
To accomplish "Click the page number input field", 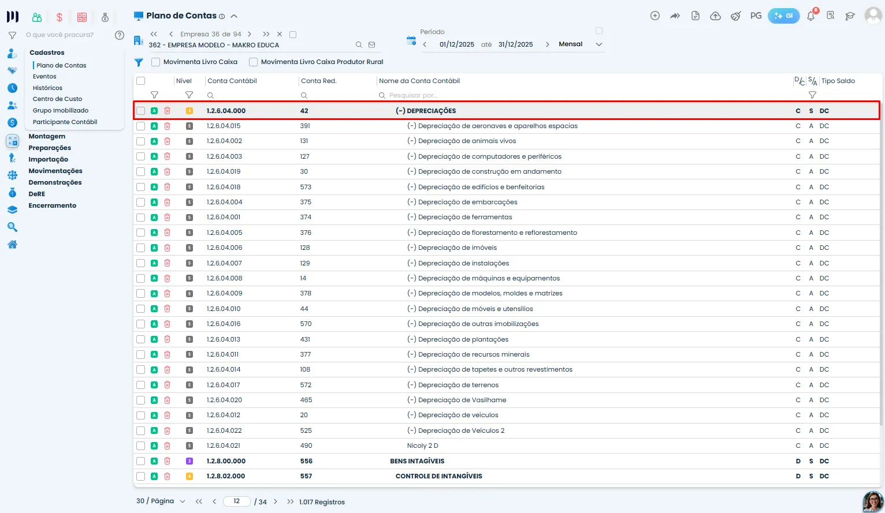I will point(237,501).
